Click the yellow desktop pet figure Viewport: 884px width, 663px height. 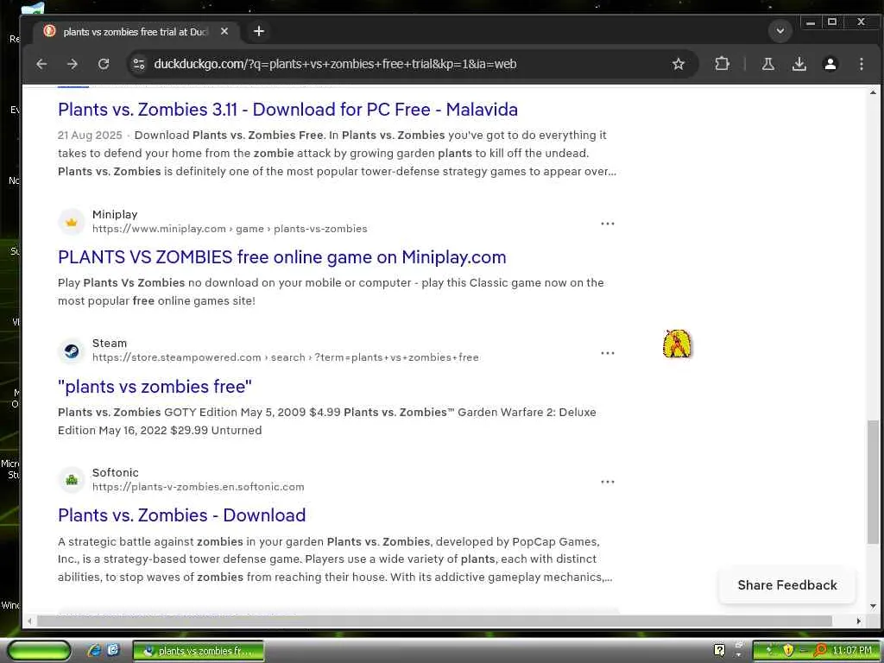pos(677,344)
